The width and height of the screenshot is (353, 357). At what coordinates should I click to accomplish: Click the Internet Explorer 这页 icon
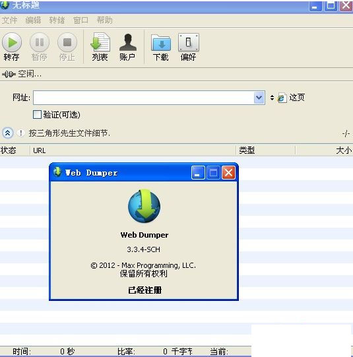click(x=282, y=98)
